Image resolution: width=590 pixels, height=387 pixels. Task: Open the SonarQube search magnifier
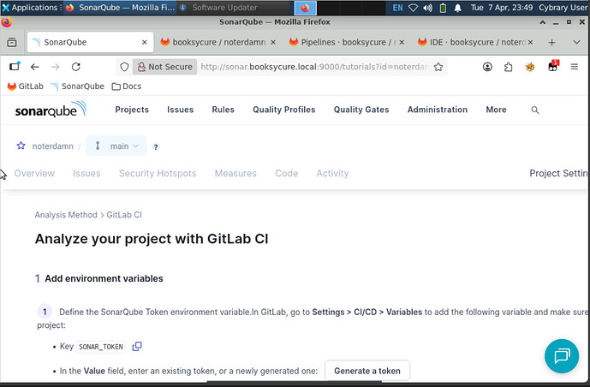[x=534, y=110]
